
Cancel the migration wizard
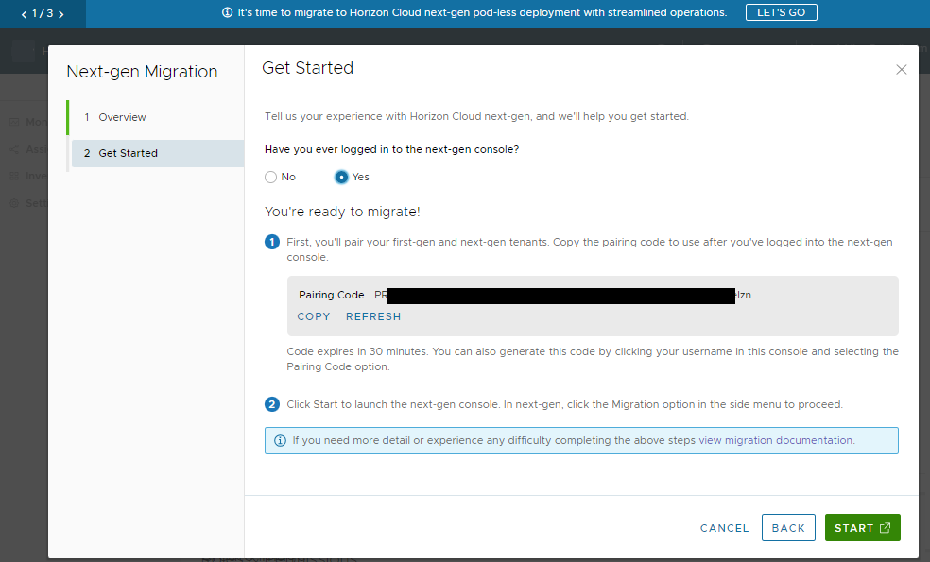point(724,528)
